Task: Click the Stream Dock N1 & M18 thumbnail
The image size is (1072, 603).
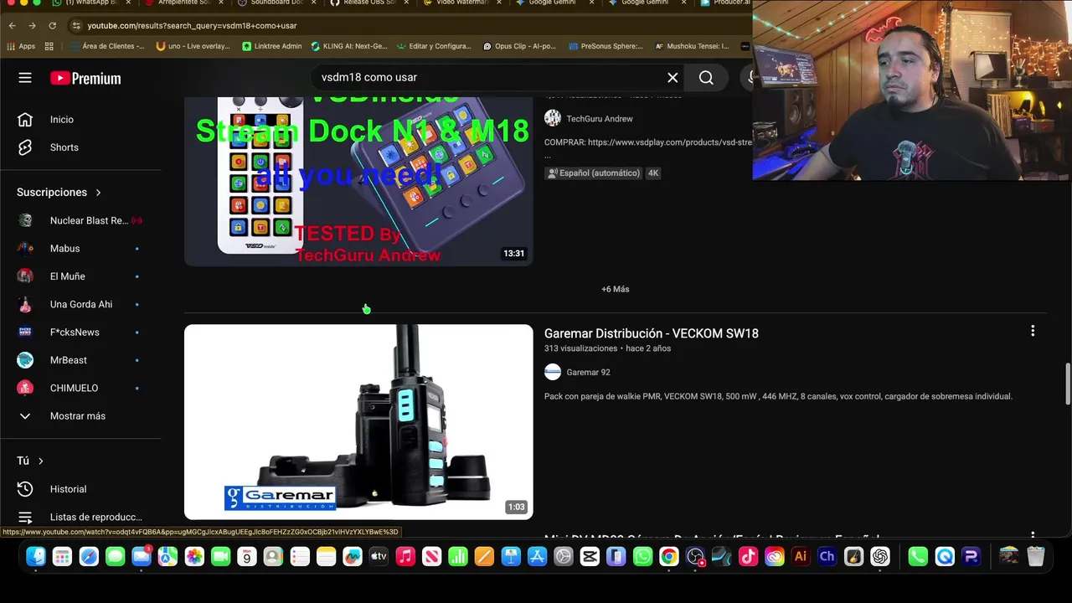Action: click(358, 181)
